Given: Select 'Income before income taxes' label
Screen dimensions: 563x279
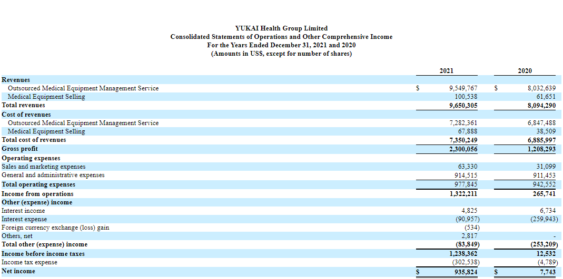Looking at the screenshot, I should 43,254.
